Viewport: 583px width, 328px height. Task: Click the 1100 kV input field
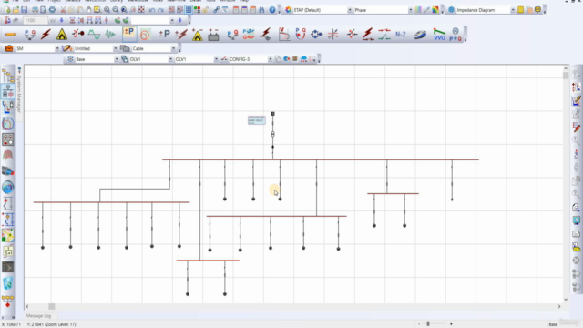point(36,20)
